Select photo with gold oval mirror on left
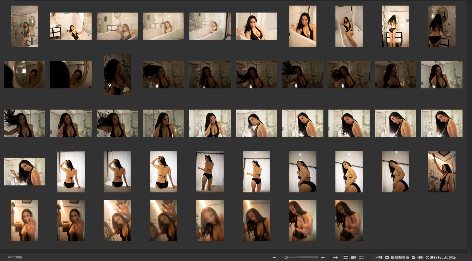Viewport: 472px width, 261px height. (x=25, y=75)
